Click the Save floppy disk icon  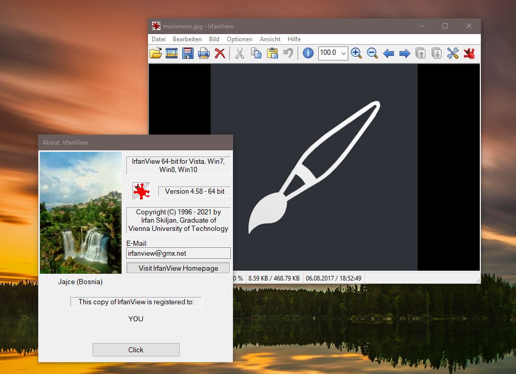pyautogui.click(x=187, y=53)
